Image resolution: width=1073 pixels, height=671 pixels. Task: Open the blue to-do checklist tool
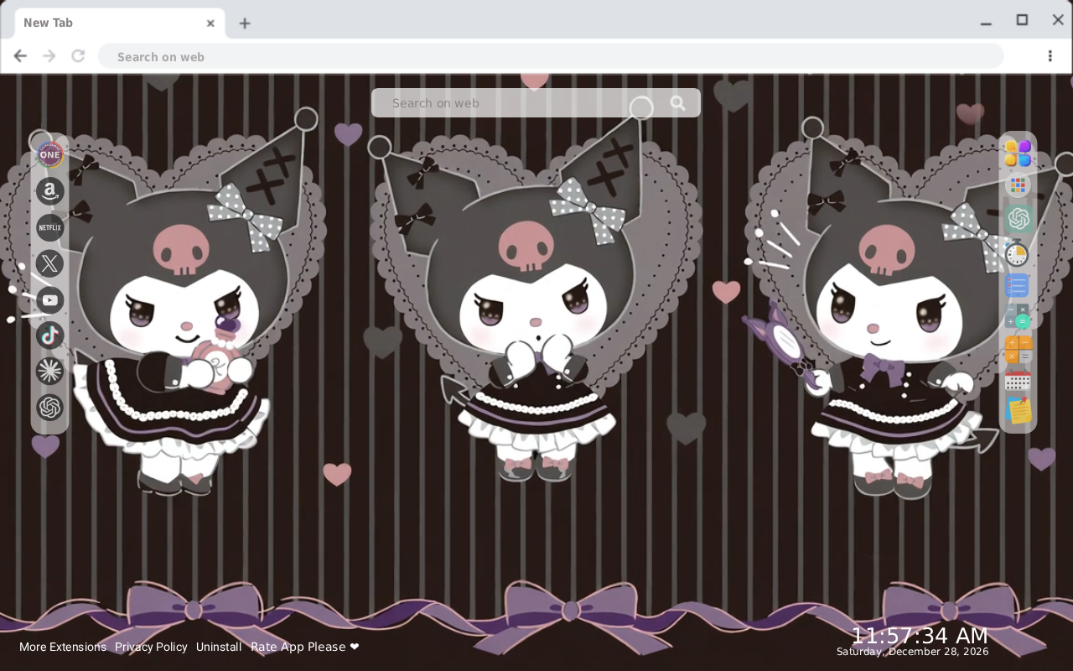tap(1018, 285)
